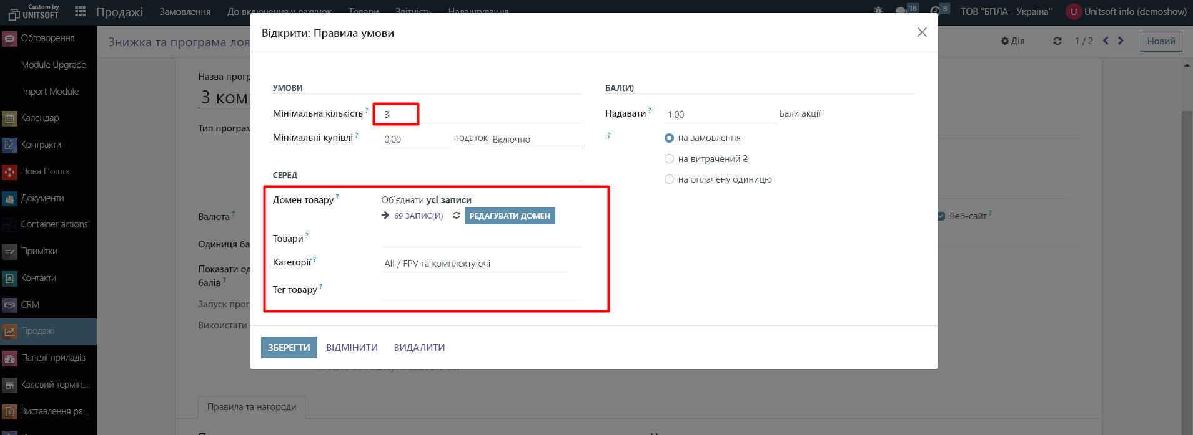Image resolution: width=1193 pixels, height=435 pixels.
Task: Open the activities clock icon
Action: pyautogui.click(x=935, y=11)
